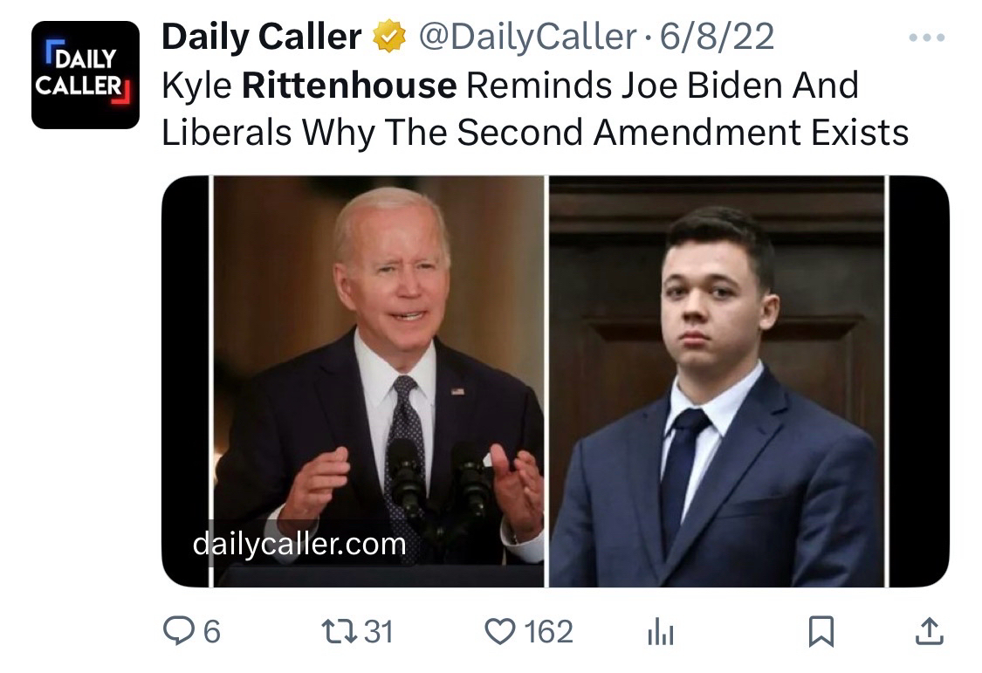The image size is (982, 673).
Task: Click the tweet headline about Second Amendment
Action: pyautogui.click(x=535, y=108)
